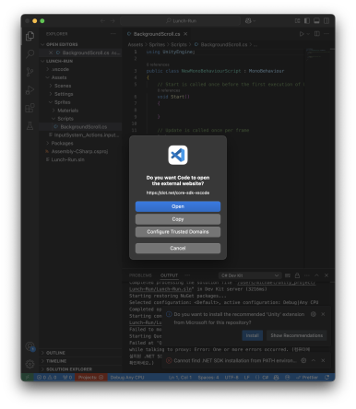This screenshot has height=409, width=356.
Task: Open the Extensions view
Action: point(30,108)
